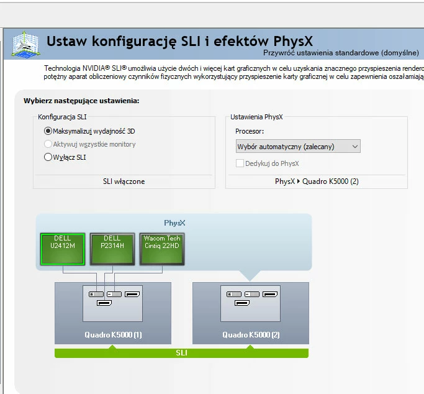
Task: Select the DELL U2412M monitor thumbnail
Action: pos(63,249)
